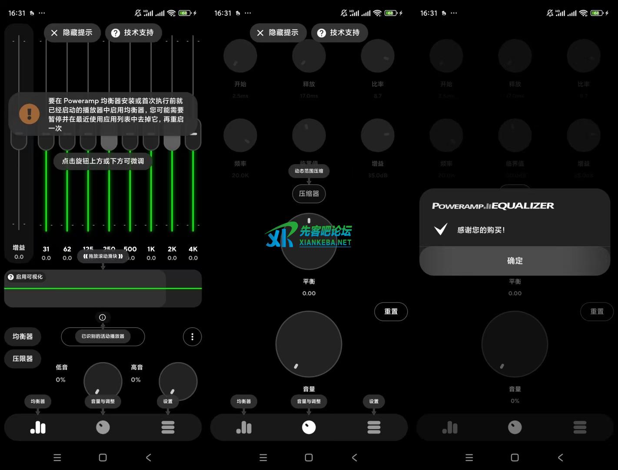Tap the Android back arrow in left screen
618x470 pixels.
point(149,457)
